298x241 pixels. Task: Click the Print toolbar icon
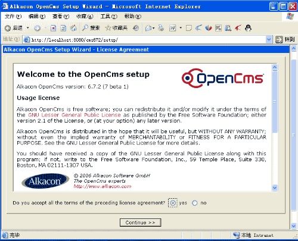pos(161,28)
